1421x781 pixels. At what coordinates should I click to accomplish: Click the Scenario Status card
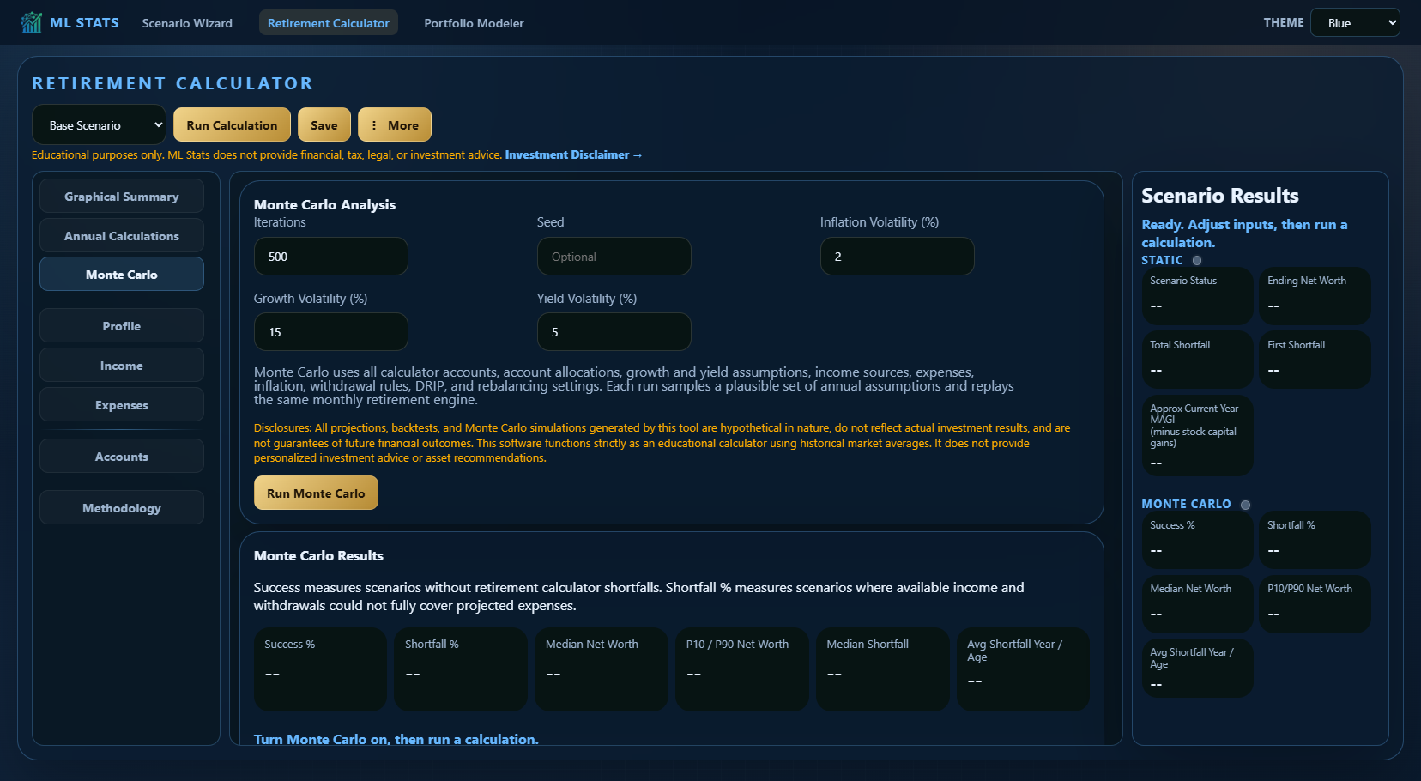[x=1197, y=296]
